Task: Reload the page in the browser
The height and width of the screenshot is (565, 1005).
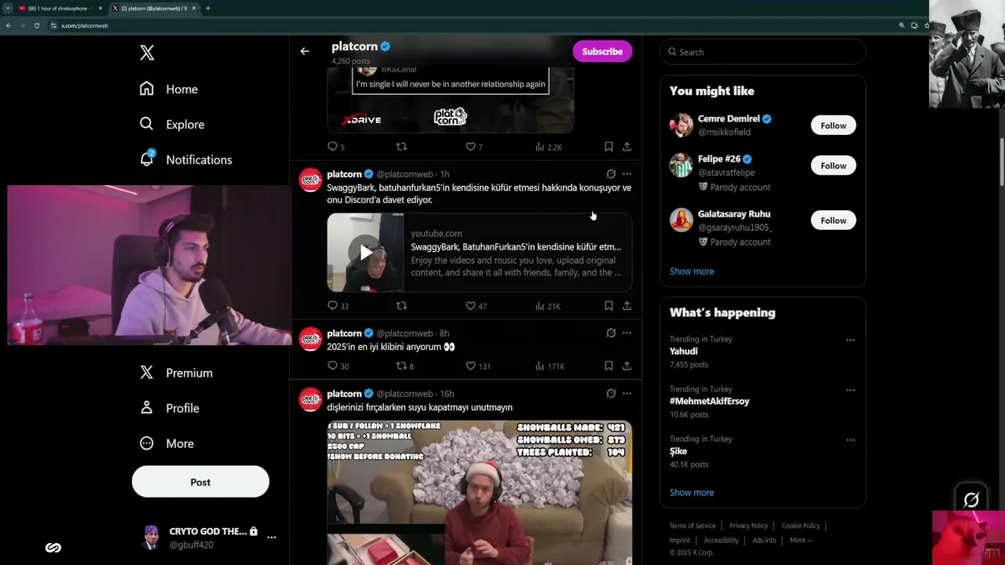Action: [36, 25]
